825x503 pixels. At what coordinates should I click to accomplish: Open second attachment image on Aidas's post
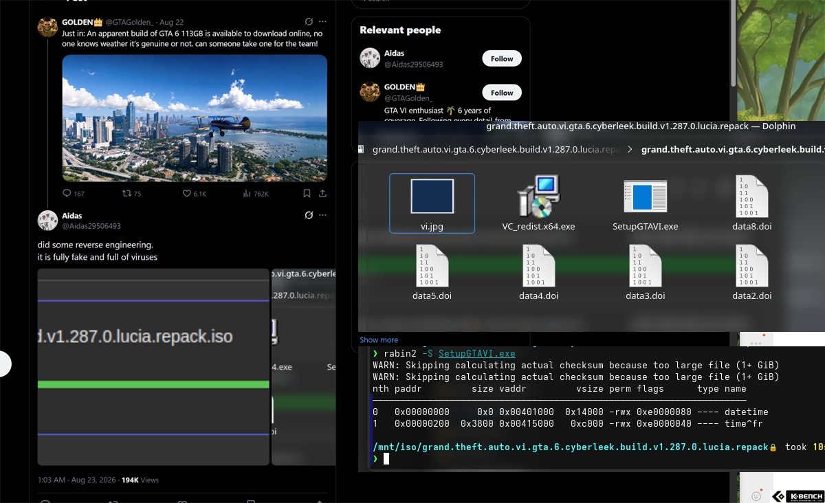304,367
